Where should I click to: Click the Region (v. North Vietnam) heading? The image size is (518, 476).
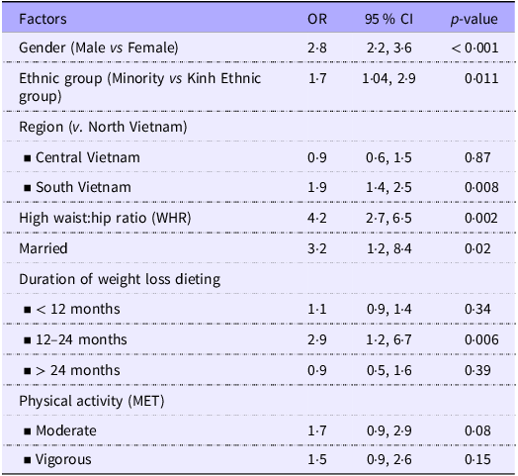(103, 127)
